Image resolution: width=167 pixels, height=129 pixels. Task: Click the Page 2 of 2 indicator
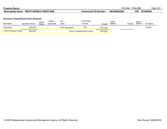(156, 8)
